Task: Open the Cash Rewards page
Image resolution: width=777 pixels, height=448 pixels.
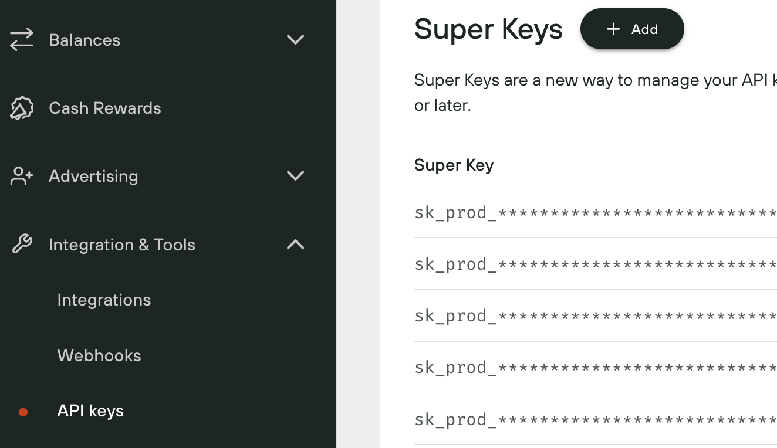Action: pos(105,108)
